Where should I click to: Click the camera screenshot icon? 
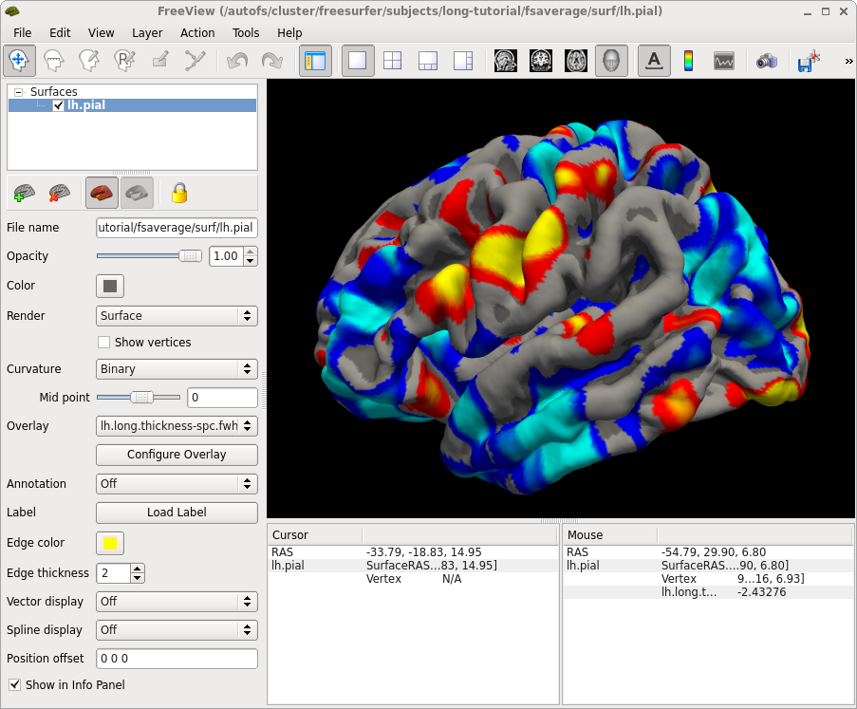[766, 61]
